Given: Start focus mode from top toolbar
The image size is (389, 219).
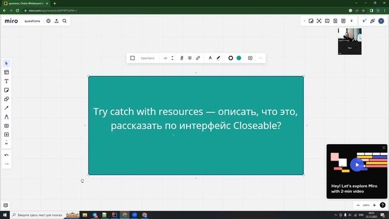Looking at the screenshot, I should [x=319, y=21].
